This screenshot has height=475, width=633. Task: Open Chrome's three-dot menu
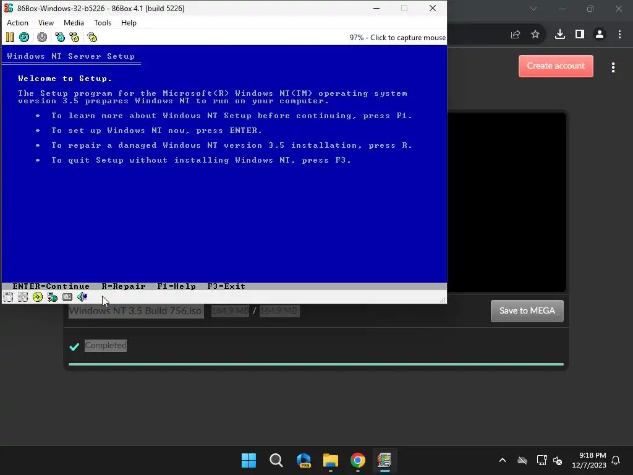pos(619,35)
